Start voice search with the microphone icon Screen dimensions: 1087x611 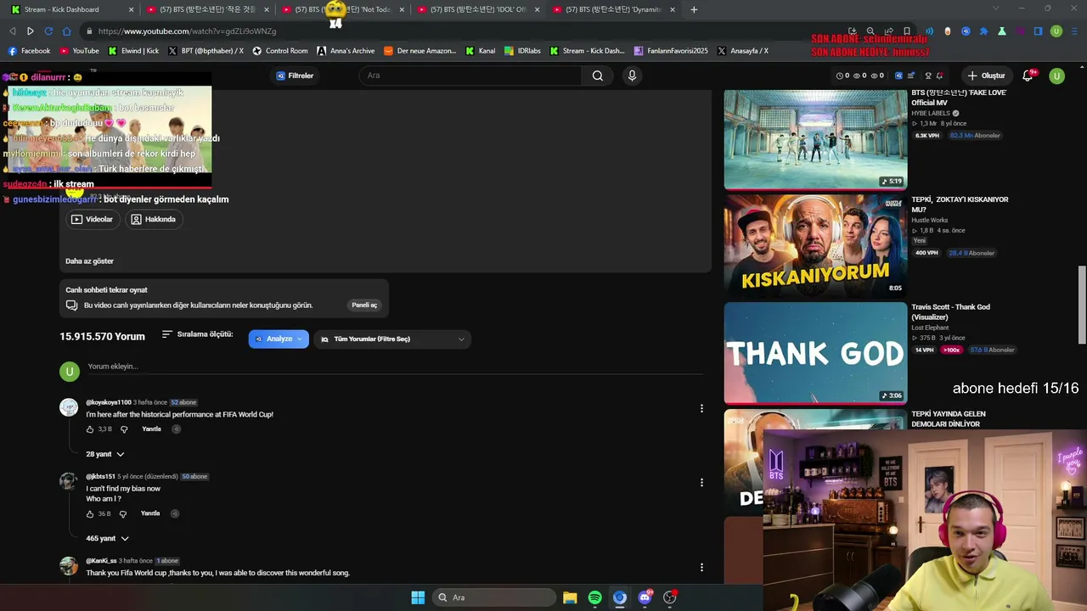pyautogui.click(x=632, y=76)
